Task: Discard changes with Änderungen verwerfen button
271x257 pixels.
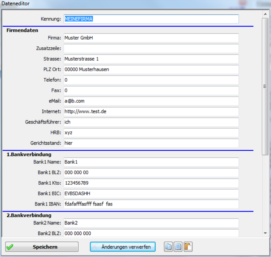Action: pos(123,247)
